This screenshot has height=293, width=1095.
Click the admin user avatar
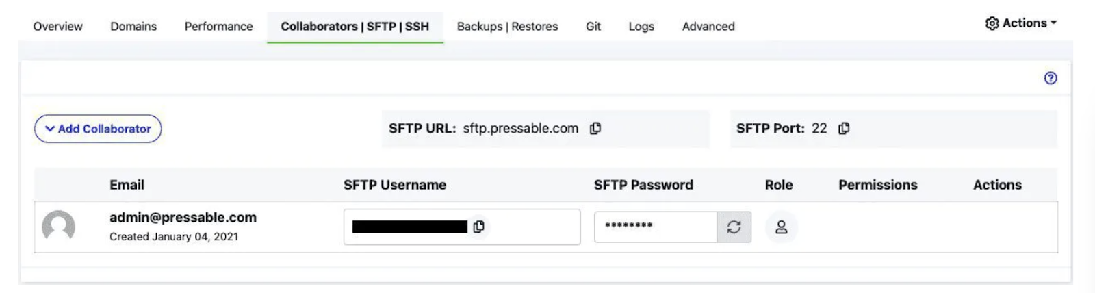pos(59,227)
